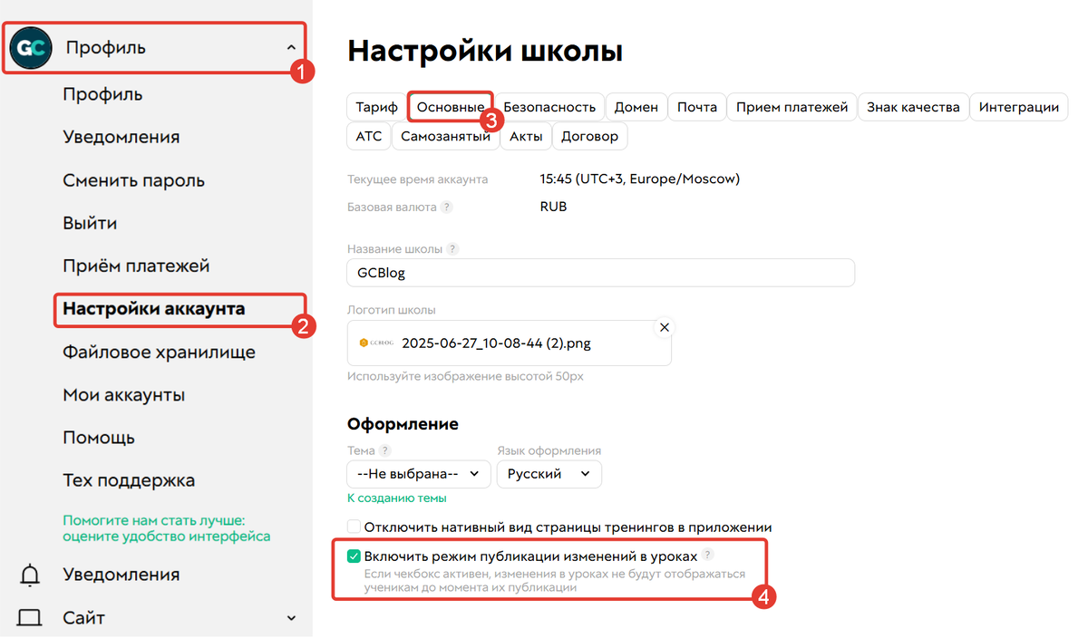1088x638 pixels.
Task: Remove the uploaded logo via the X icon
Action: (x=665, y=327)
